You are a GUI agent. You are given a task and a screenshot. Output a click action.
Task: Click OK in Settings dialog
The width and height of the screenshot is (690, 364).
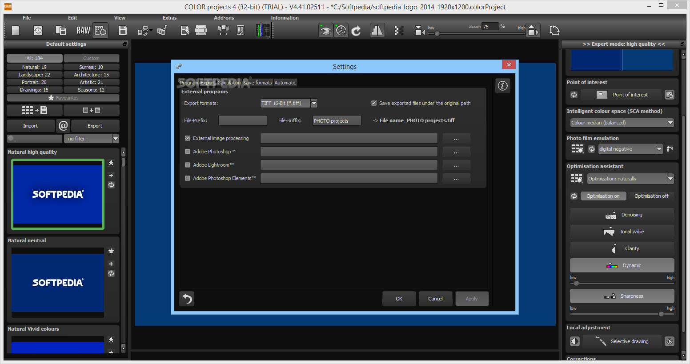tap(399, 299)
